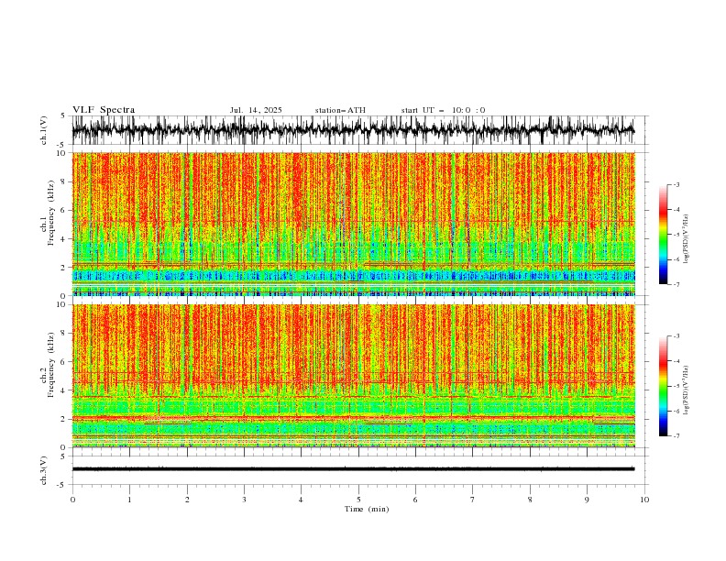Click the ch.2 colorbar "-5" tick label
The width and height of the screenshot is (726, 561).
click(x=676, y=386)
